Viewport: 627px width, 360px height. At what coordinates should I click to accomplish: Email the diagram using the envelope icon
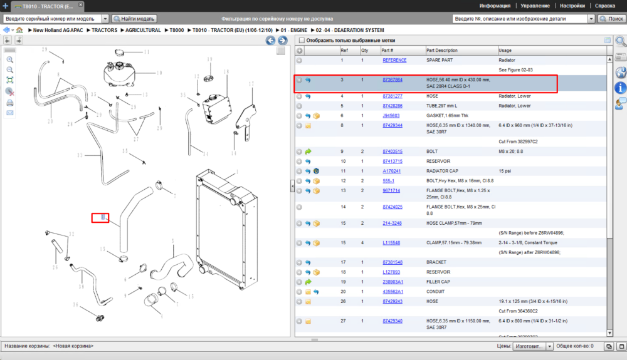tap(10, 113)
